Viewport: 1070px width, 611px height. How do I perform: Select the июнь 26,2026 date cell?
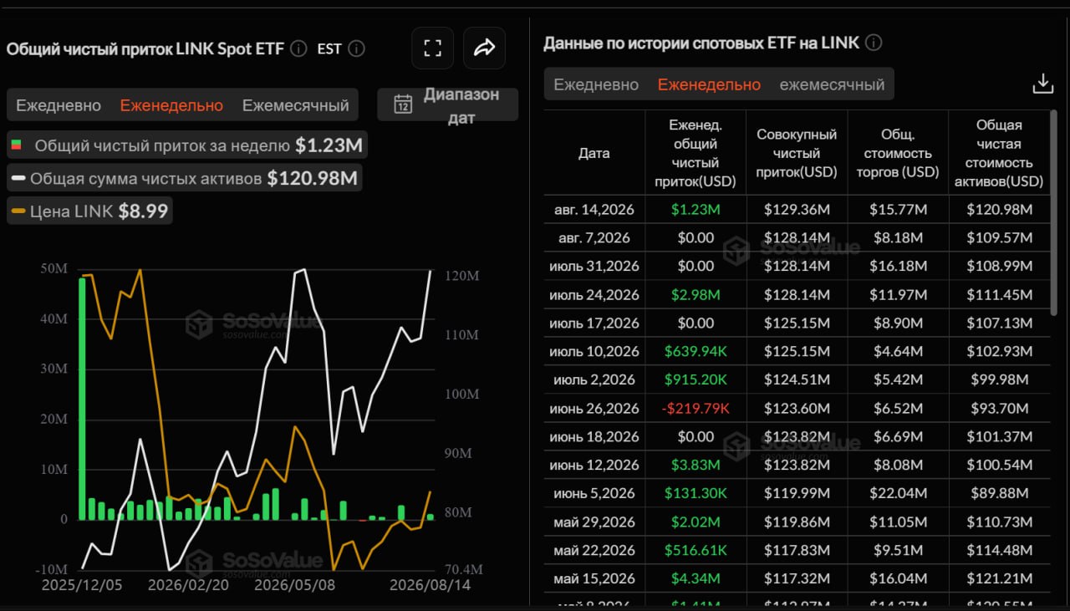pyautogui.click(x=594, y=409)
